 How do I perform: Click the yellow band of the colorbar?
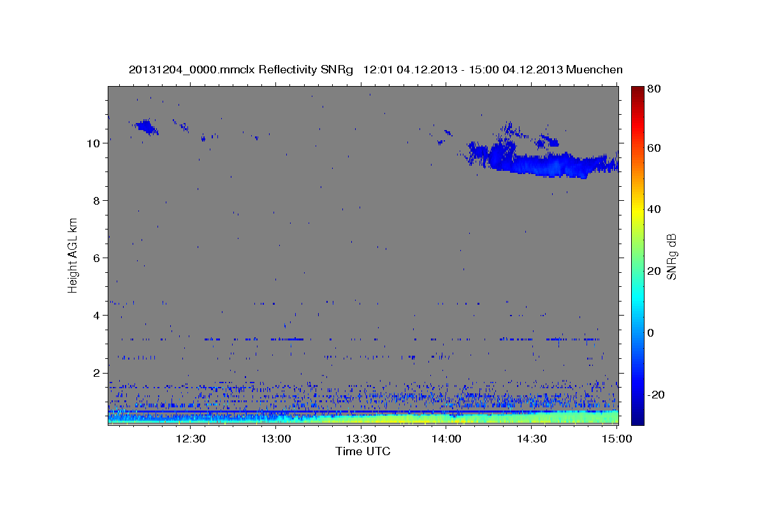point(637,210)
